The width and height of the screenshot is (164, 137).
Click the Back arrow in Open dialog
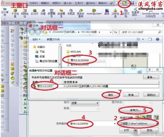32,32
